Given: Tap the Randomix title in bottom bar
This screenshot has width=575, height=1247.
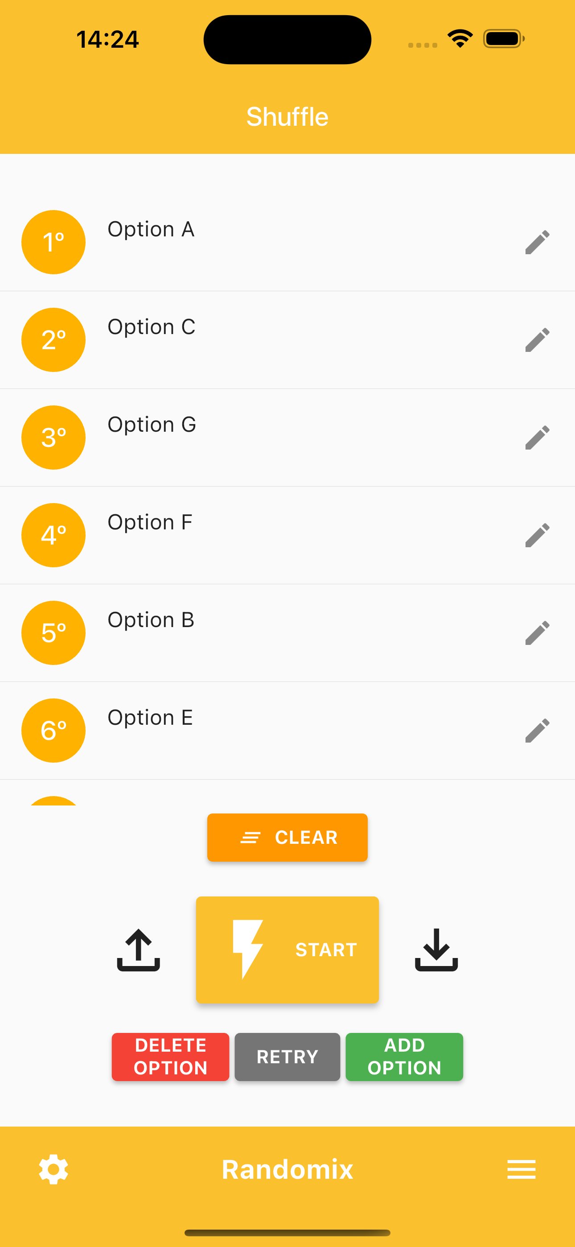Looking at the screenshot, I should [x=287, y=1169].
